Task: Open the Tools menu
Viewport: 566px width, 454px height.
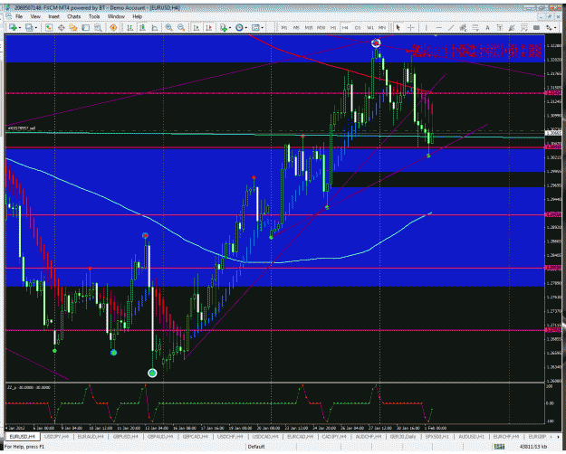Action: click(x=94, y=16)
